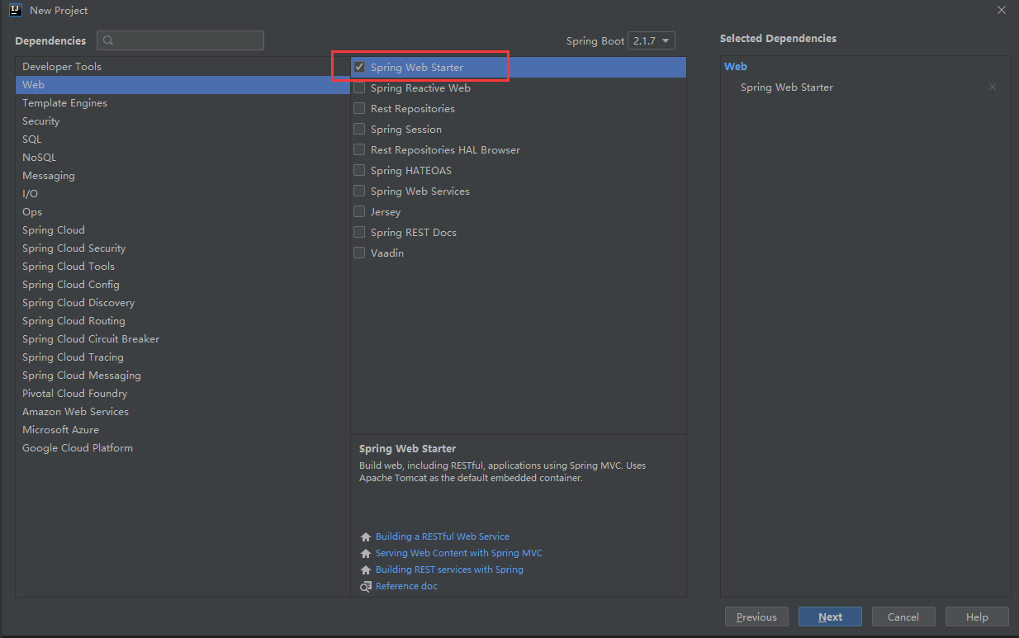Open Pivotal Cloud Foundry category

(182, 394)
